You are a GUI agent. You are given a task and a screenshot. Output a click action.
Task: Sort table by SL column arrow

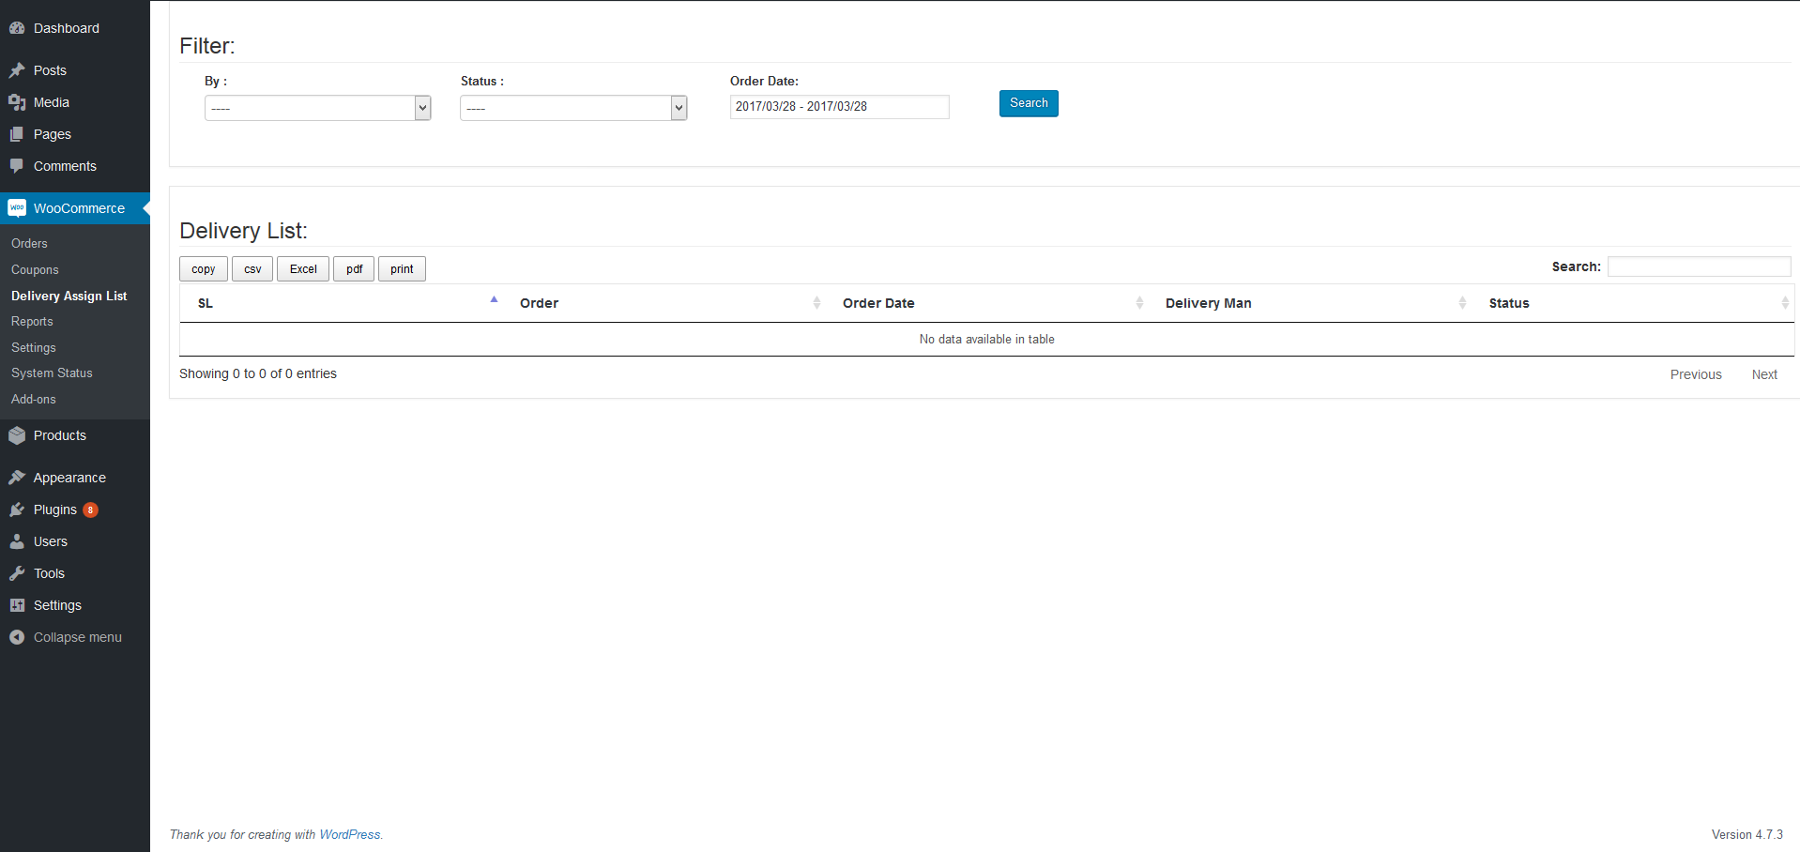(x=494, y=301)
